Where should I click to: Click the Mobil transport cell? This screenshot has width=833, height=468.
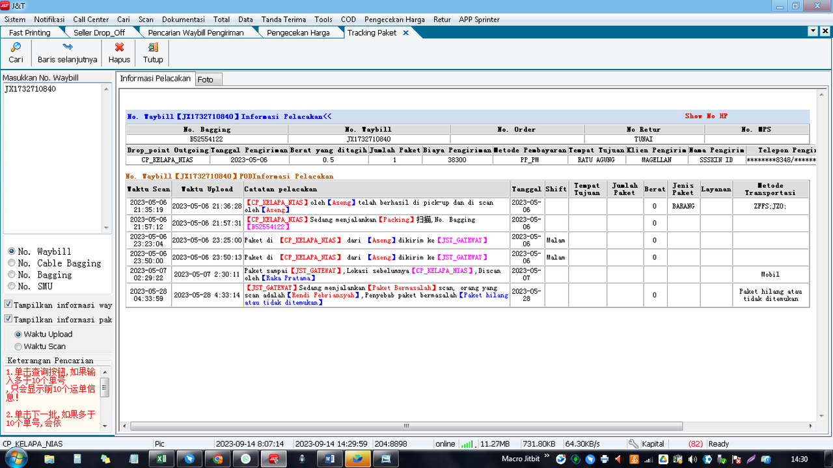click(x=770, y=275)
